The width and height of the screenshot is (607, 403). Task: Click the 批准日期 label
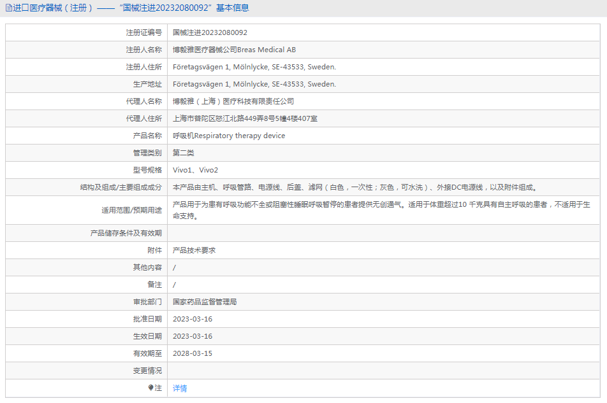(147, 319)
